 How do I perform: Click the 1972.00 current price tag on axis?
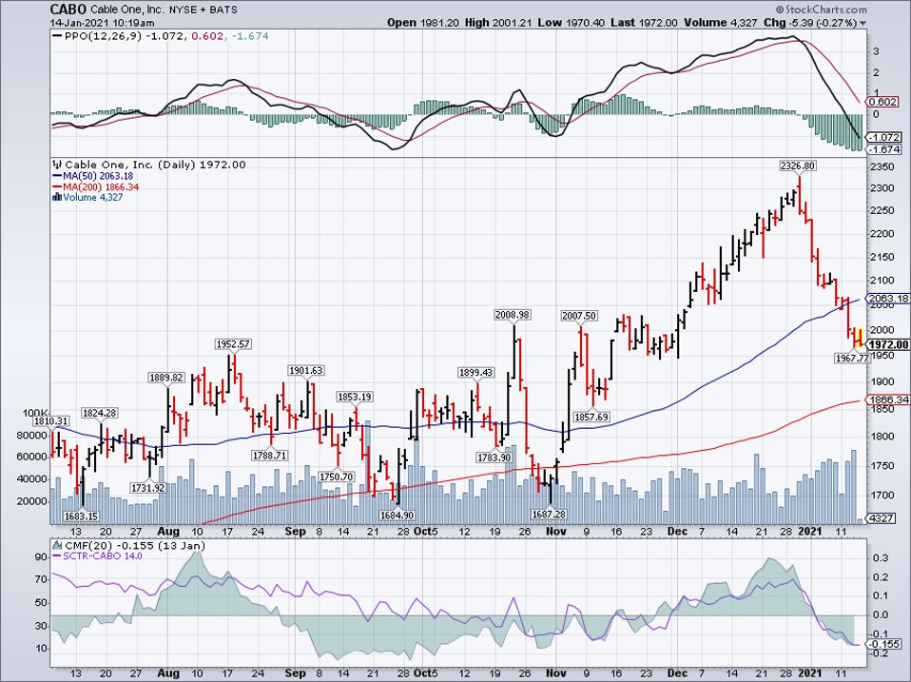(x=889, y=344)
